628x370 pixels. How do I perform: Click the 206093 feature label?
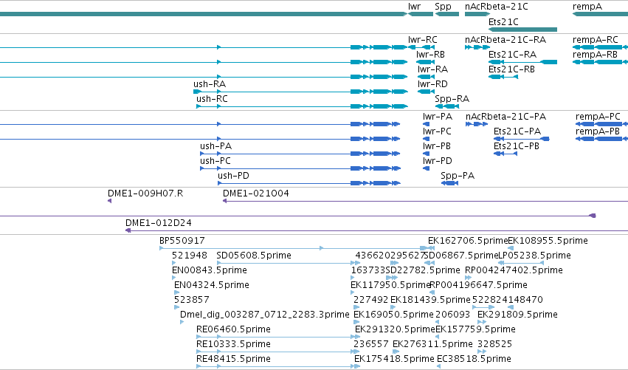click(x=452, y=315)
